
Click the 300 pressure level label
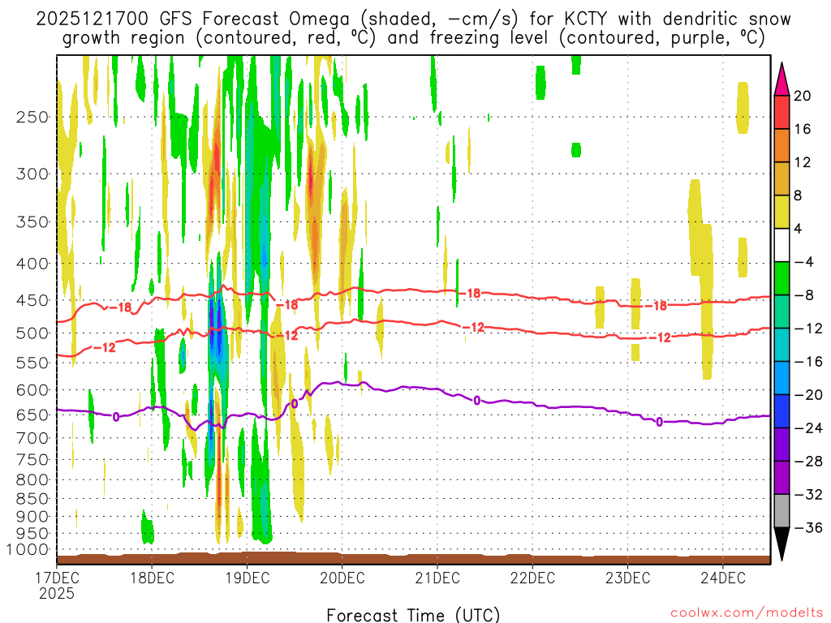click(32, 174)
